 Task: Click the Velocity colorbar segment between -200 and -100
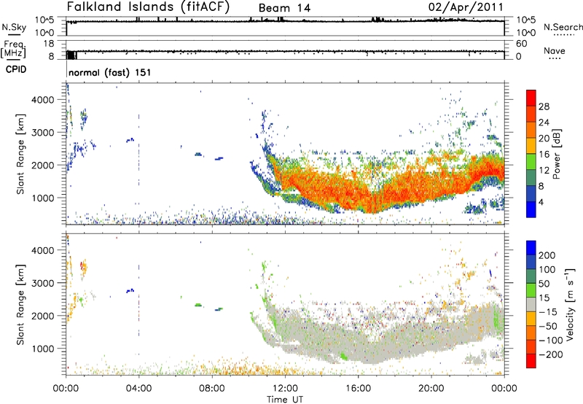click(531, 347)
